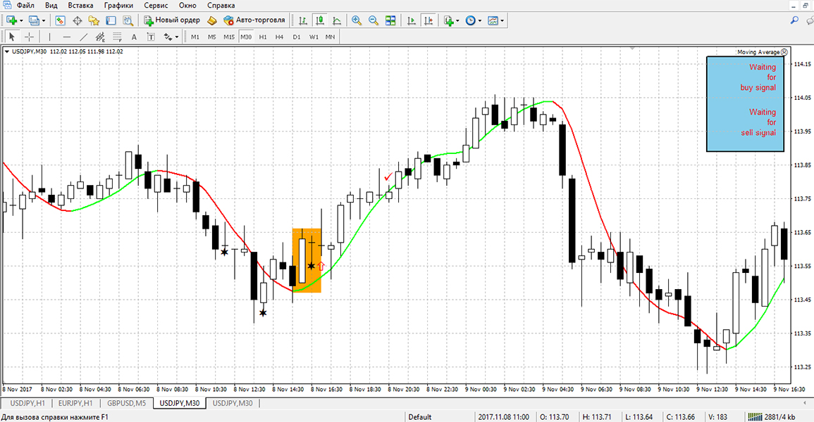Tile chart windows icon
The image size is (814, 422).
coord(390,20)
